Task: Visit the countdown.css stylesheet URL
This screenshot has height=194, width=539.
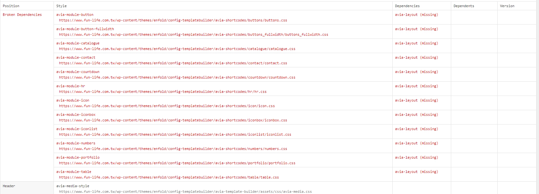Action: point(177,78)
